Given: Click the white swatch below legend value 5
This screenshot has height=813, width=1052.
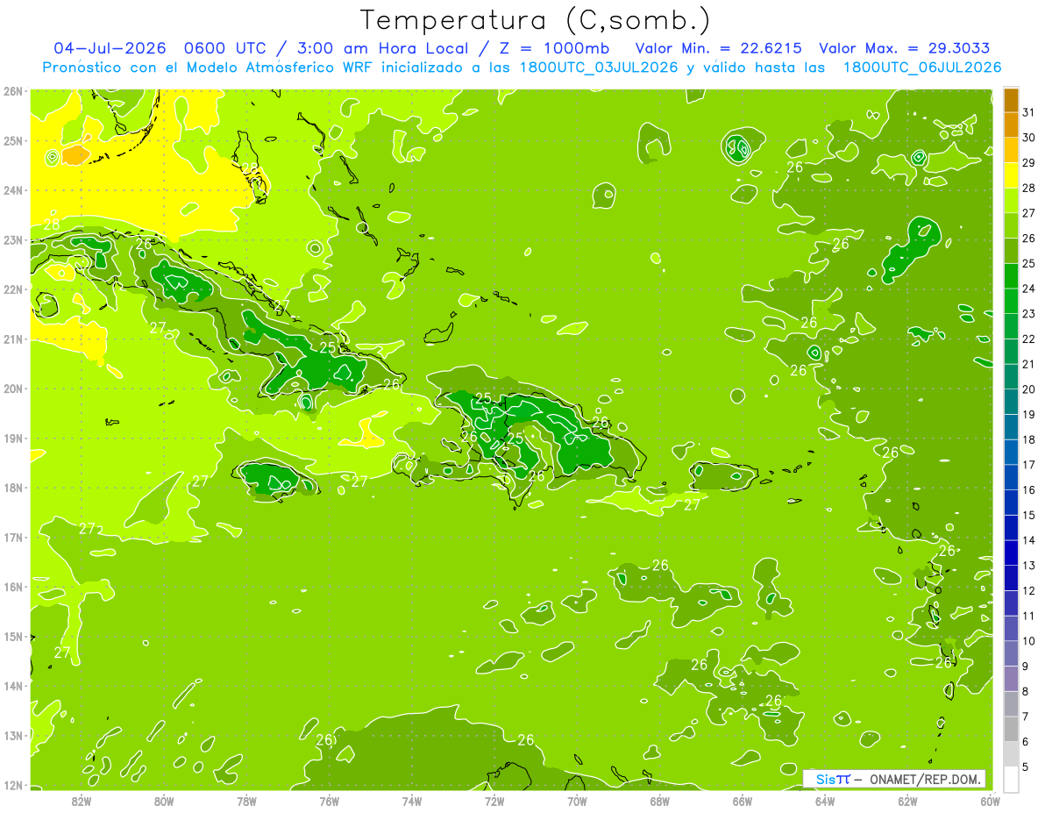Looking at the screenshot, I should pyautogui.click(x=1011, y=779).
